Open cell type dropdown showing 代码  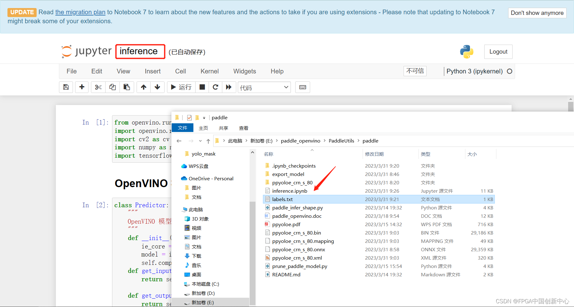coord(264,87)
